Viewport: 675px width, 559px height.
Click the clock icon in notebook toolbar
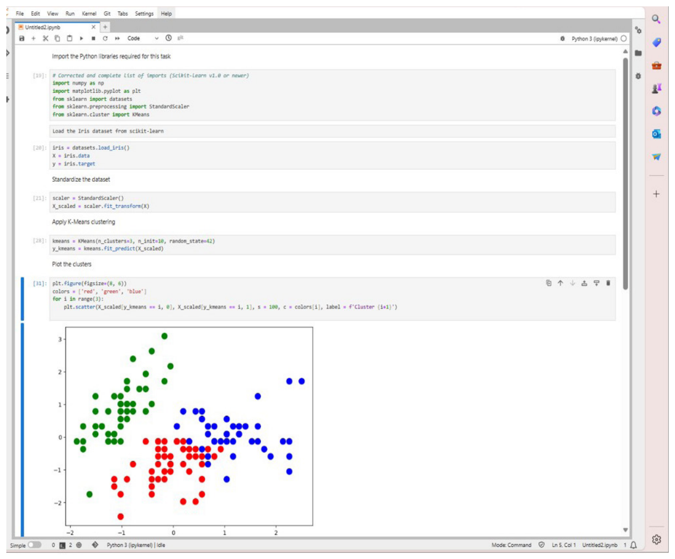168,38
